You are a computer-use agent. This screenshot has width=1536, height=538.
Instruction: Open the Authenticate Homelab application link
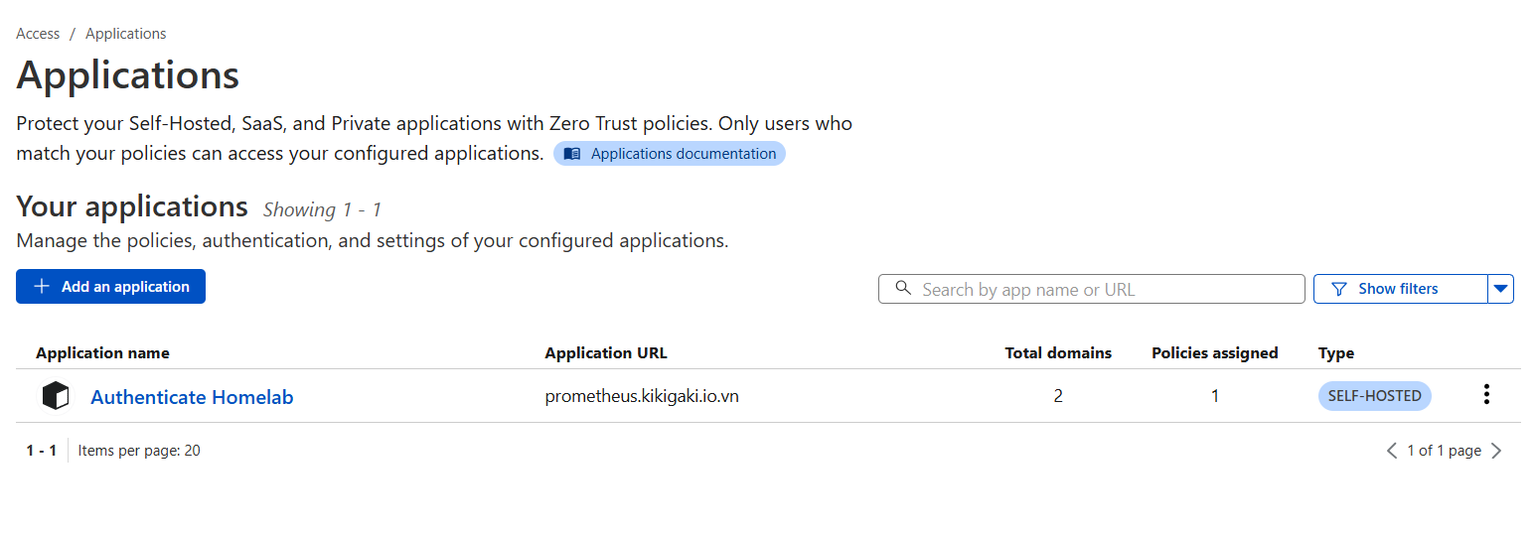tap(192, 397)
